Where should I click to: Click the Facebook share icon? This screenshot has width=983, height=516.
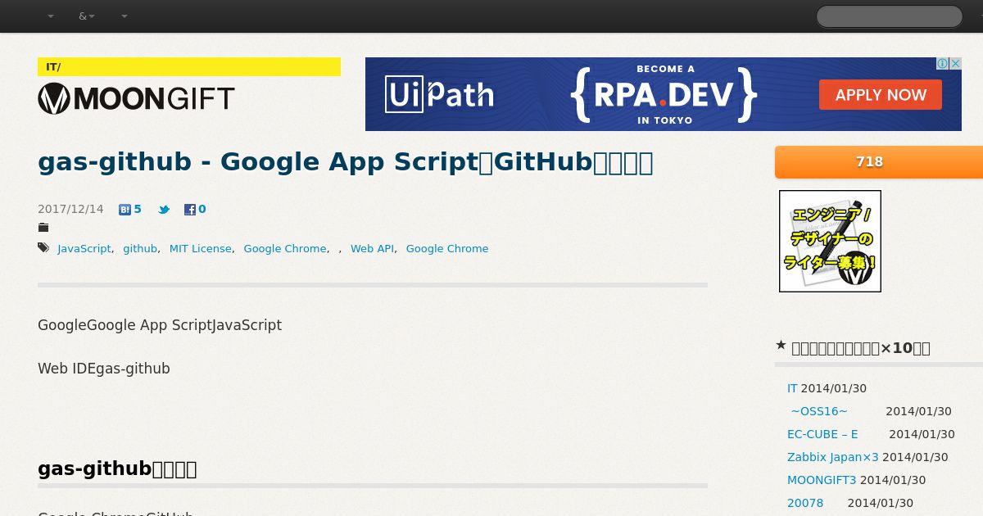(189, 210)
